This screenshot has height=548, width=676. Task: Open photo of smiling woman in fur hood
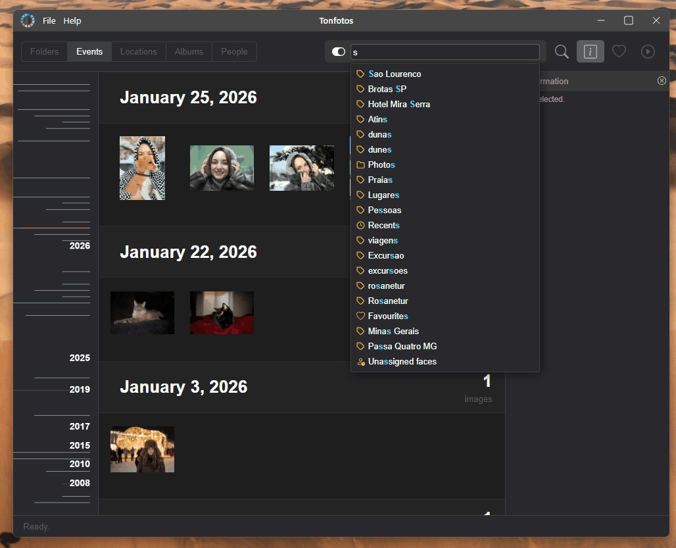pos(222,168)
